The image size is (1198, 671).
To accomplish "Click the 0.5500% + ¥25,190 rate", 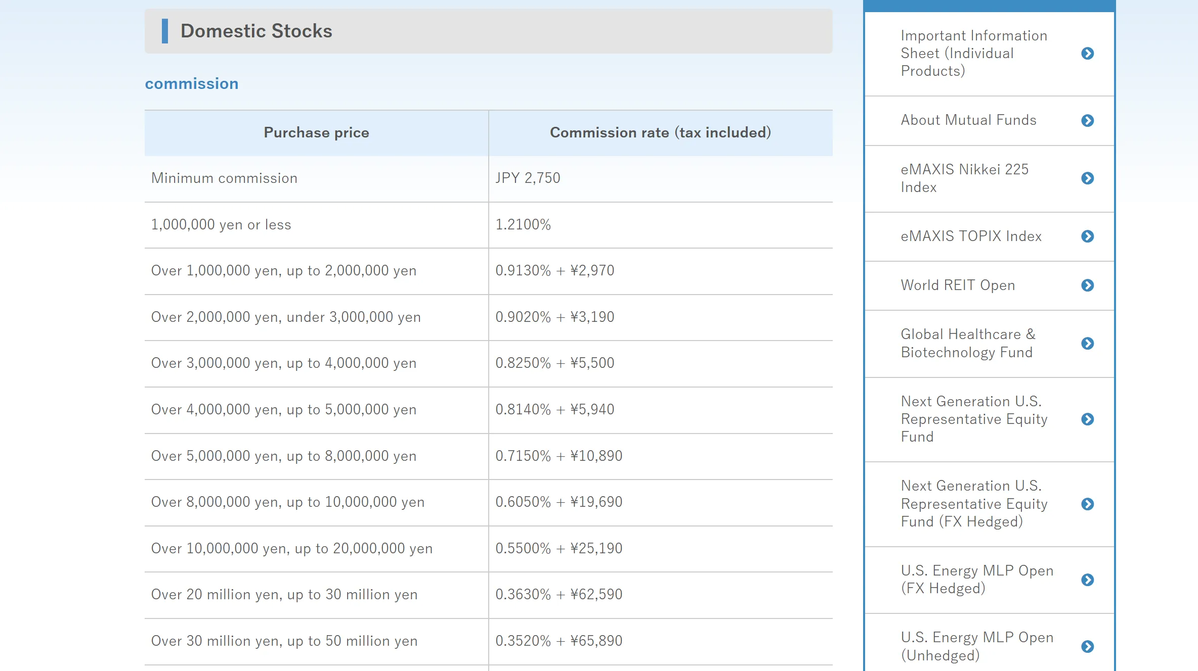I will click(x=559, y=549).
